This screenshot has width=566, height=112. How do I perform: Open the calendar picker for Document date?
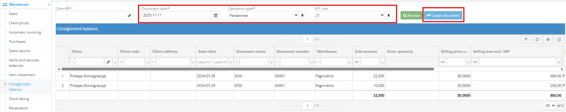pyautogui.click(x=216, y=15)
